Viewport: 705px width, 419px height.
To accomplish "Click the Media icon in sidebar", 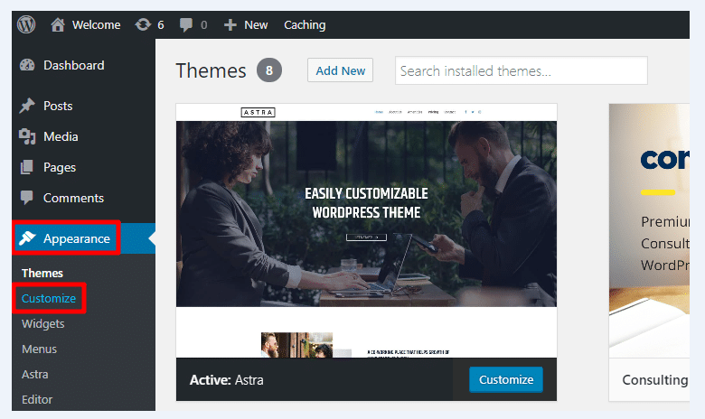I will click(27, 136).
